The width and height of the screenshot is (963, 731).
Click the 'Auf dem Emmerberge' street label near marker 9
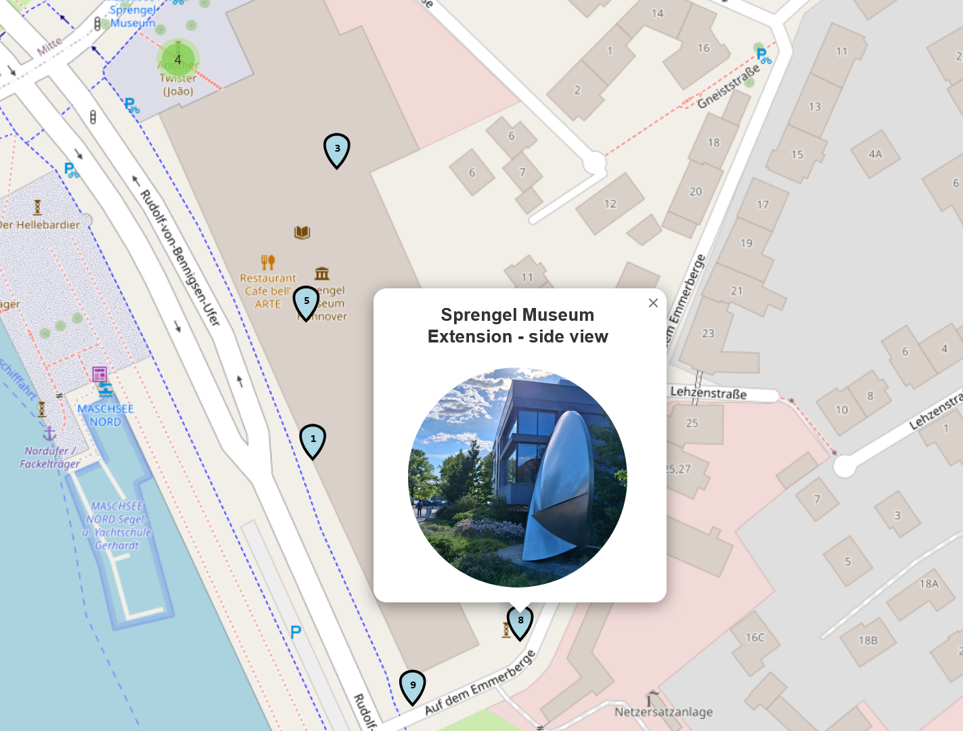click(x=480, y=682)
